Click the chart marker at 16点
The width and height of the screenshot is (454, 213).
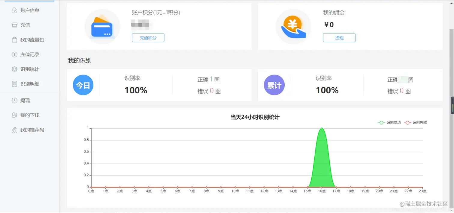pyautogui.click(x=322, y=129)
